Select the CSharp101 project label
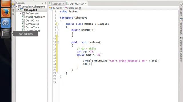This screenshot has height=102, width=183. click(30, 10)
